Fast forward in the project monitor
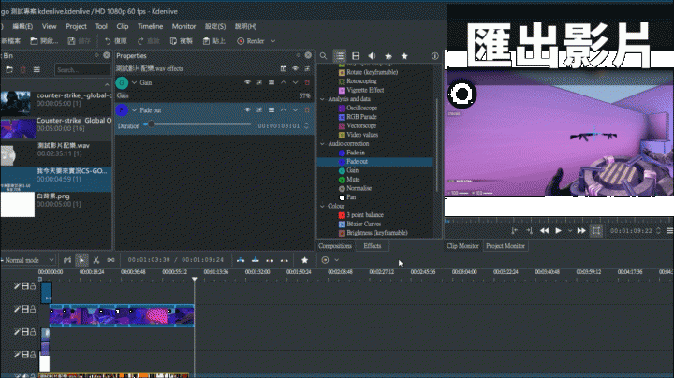This screenshot has height=378, width=674. click(x=581, y=231)
